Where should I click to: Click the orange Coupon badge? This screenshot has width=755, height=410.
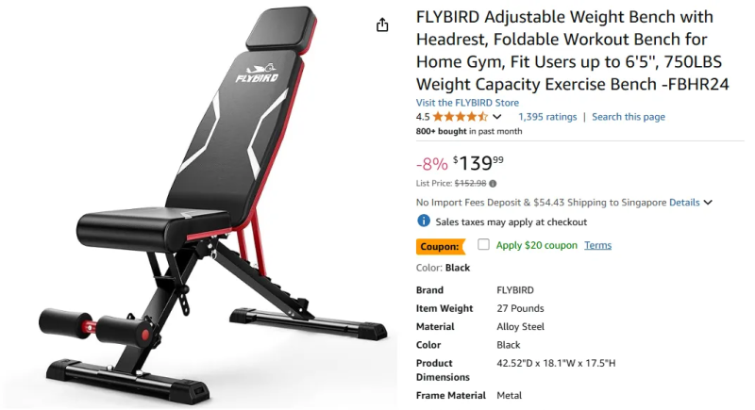[441, 246]
